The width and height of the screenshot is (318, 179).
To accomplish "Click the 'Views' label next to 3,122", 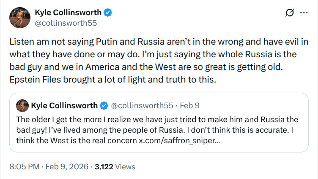I will (x=125, y=167).
